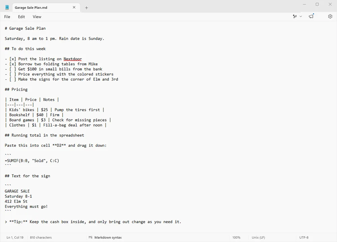Screen dimensions: 337x242
Task: Open Notepad settings gear
Action: 330,16
